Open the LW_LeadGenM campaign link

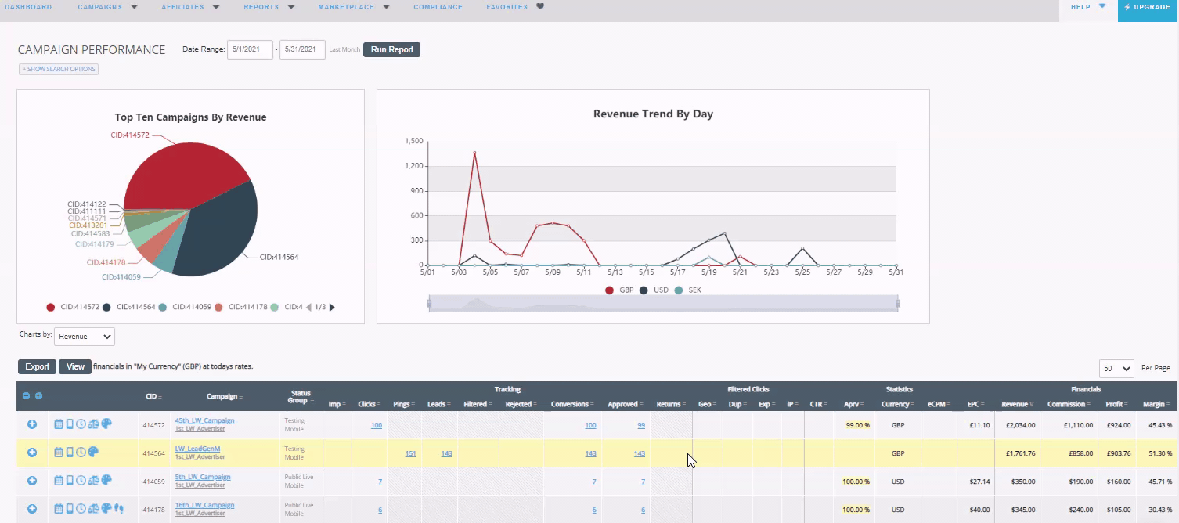coord(197,449)
